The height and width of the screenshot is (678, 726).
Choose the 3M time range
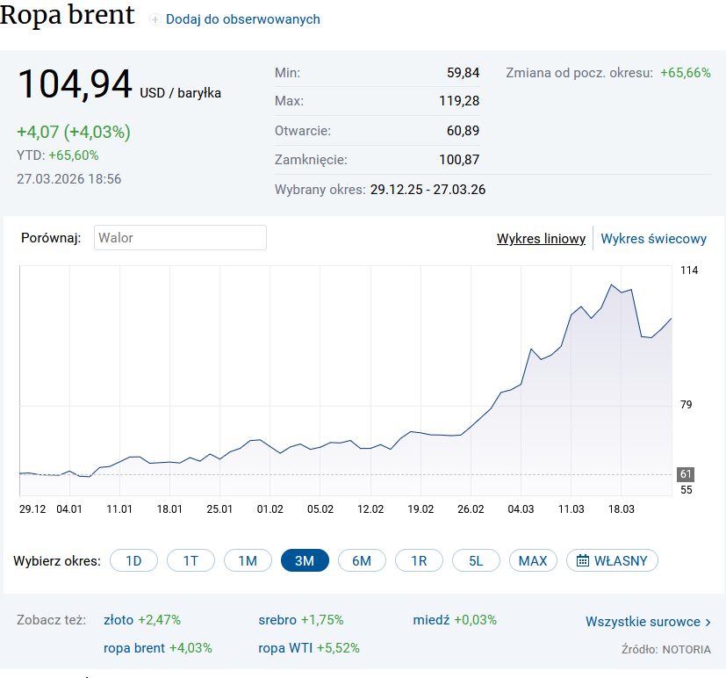[305, 561]
